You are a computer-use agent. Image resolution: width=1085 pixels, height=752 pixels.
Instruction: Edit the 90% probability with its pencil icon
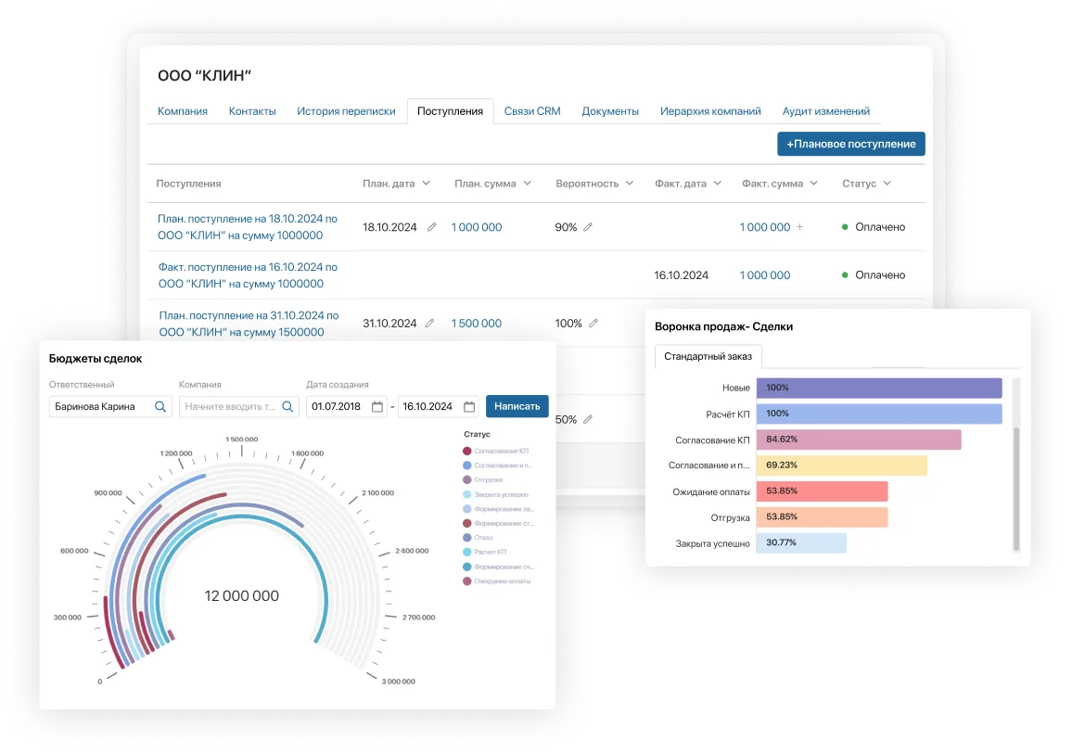pyautogui.click(x=588, y=227)
